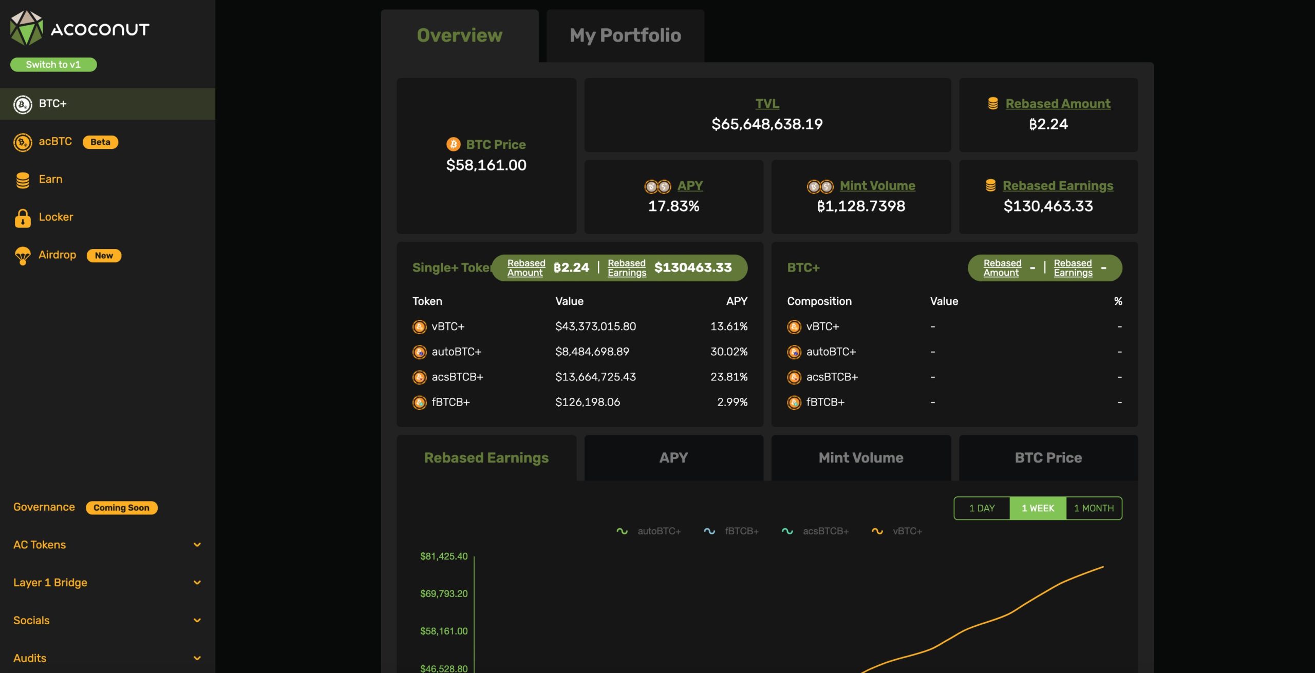Screen dimensions: 1315x673
Task: Click the acBTC sidebar coin icon
Action: 23,142
